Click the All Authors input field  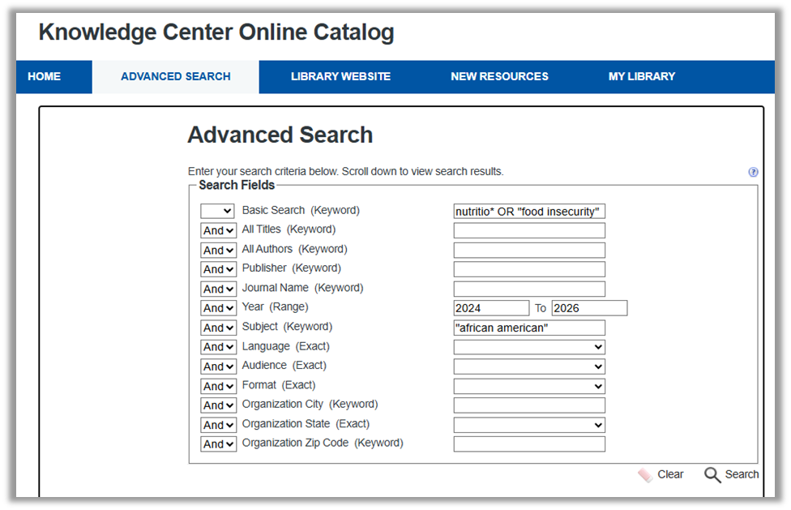(x=529, y=250)
